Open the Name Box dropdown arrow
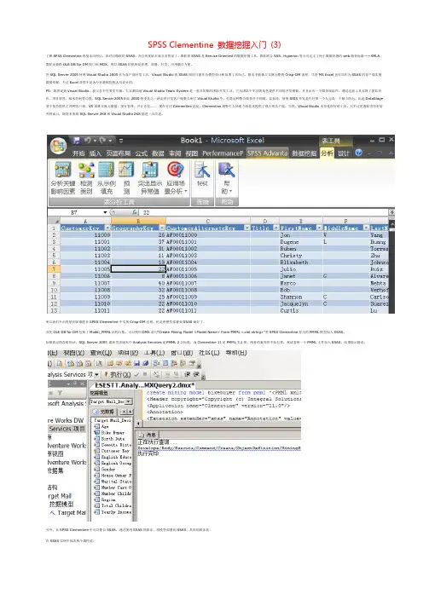Image resolution: width=429 pixels, height=606 pixels. point(105,212)
